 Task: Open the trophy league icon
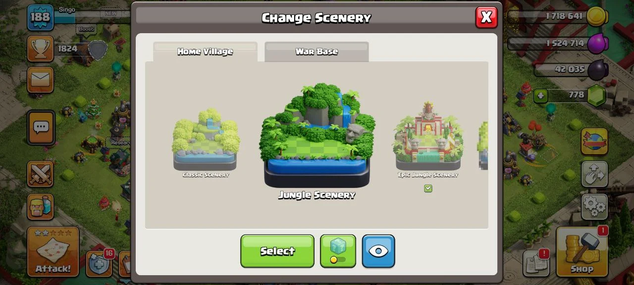pos(40,48)
